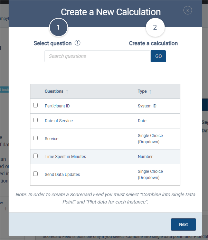
Task: Sort by the Questions column arrow
Action: tap(67, 92)
